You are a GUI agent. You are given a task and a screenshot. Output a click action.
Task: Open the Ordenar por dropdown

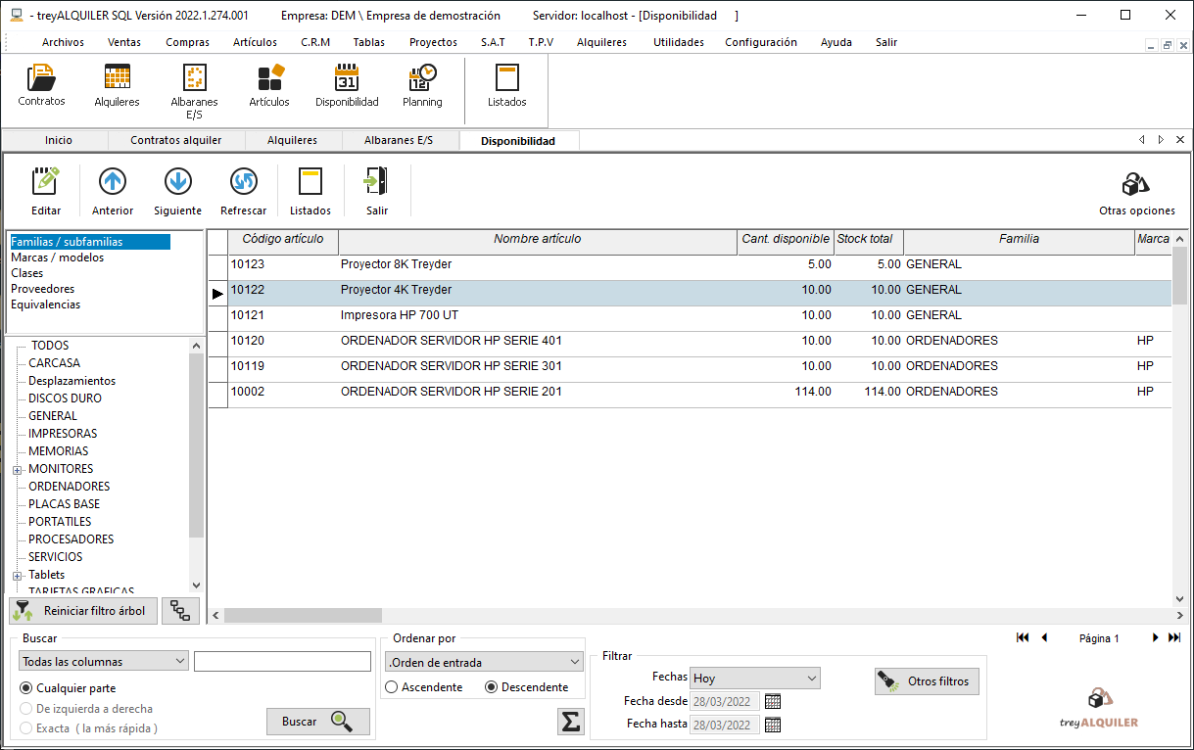484,662
